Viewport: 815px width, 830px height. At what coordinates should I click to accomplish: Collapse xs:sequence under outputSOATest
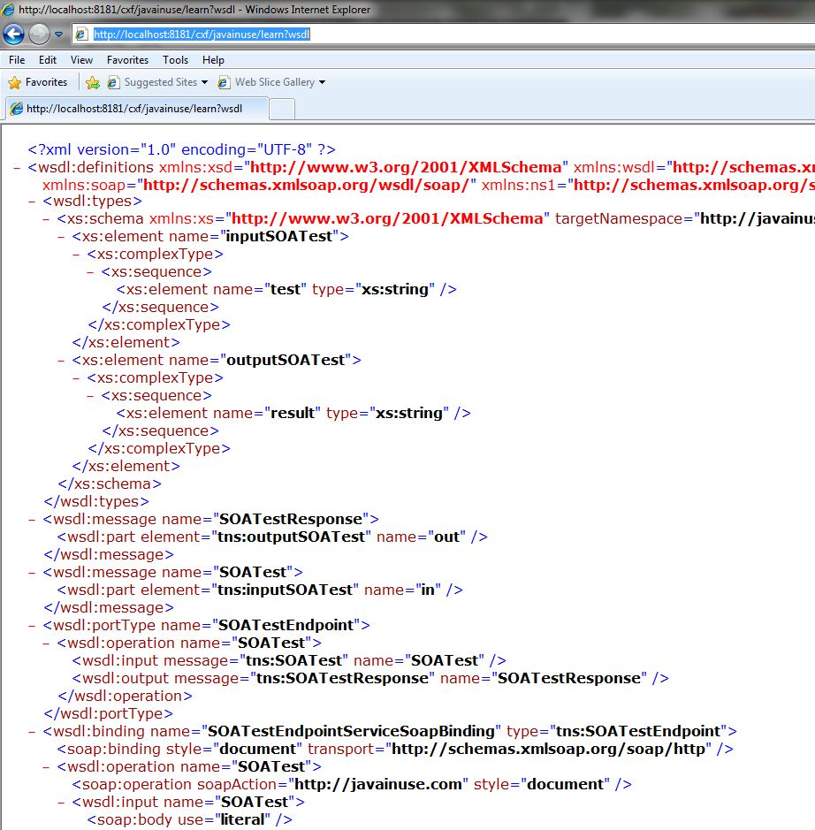(90, 396)
